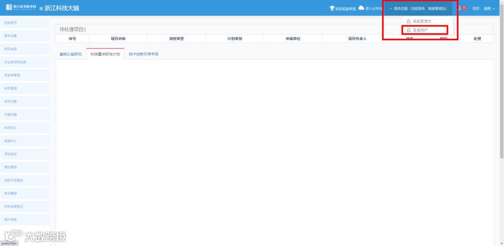Open 中期检查 in sidebar

pos(25,115)
